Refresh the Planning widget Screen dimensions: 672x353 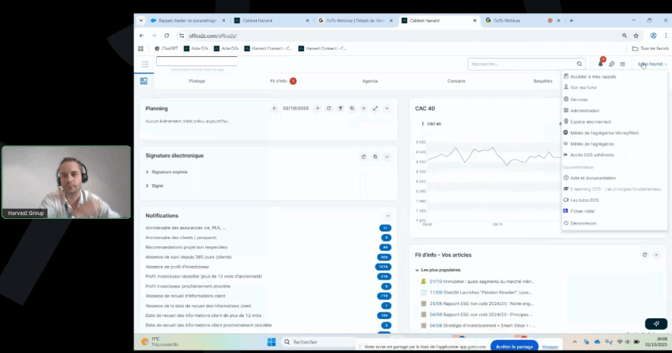tap(329, 108)
